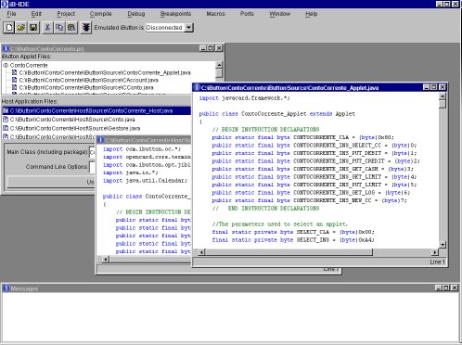Open the Compile menu
The height and width of the screenshot is (345, 462).
tap(100, 14)
